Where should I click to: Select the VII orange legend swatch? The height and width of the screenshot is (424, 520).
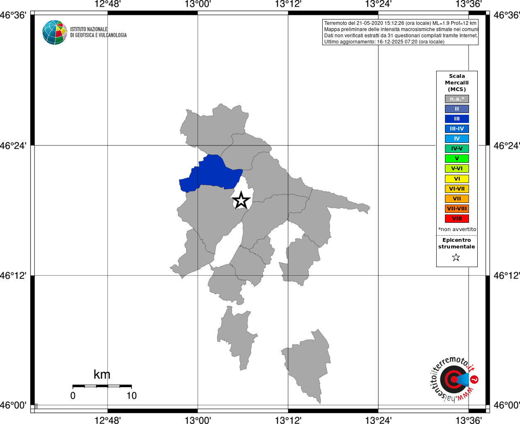coord(457,199)
